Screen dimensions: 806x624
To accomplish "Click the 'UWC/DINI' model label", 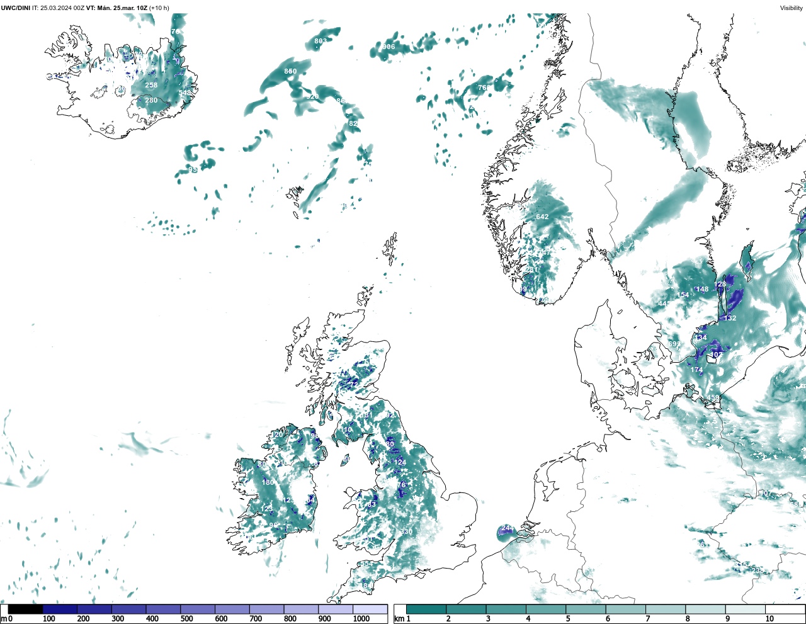I will [16, 8].
